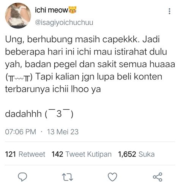Screen dimensions: 180x188
Task: Click the 'terbarunya ichii lhoo ya' line
Action: point(53,89)
